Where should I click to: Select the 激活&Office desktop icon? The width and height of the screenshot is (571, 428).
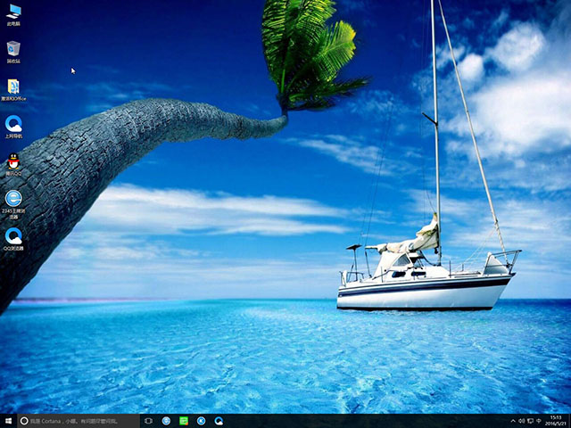pyautogui.click(x=13, y=87)
